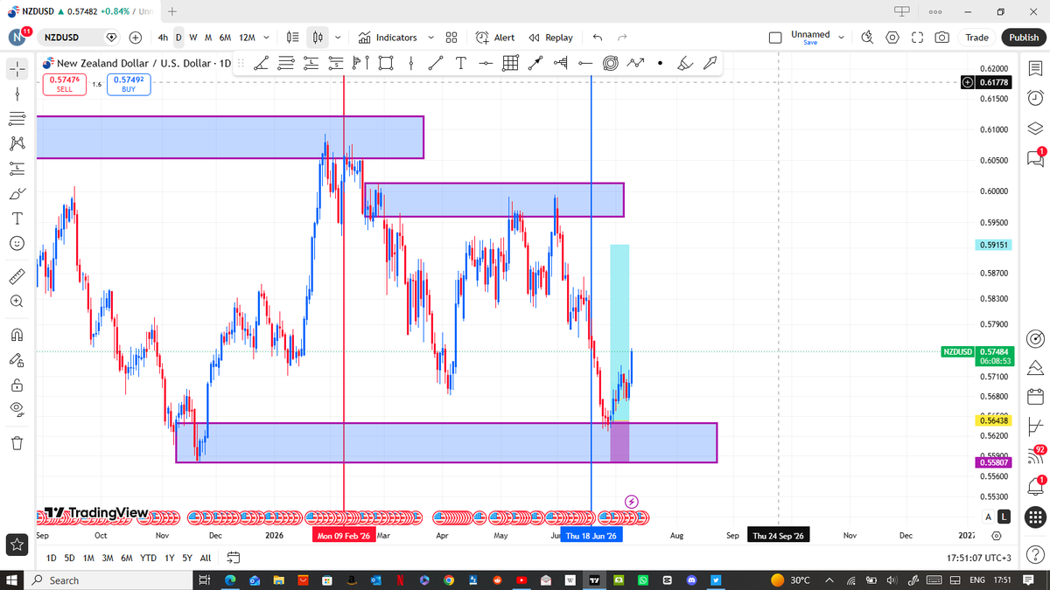This screenshot has height=590, width=1050.
Task: Open indicator templates grid icon
Action: (451, 38)
